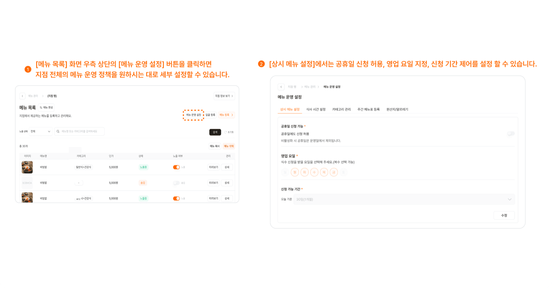Toggle 화 in the 영업 요일 day selector

pyautogui.click(x=304, y=172)
